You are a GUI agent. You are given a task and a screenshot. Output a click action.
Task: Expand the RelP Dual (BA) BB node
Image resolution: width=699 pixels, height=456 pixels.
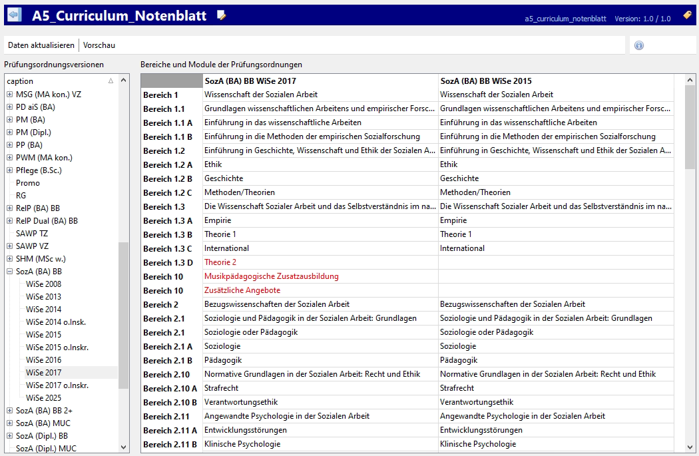point(9,221)
